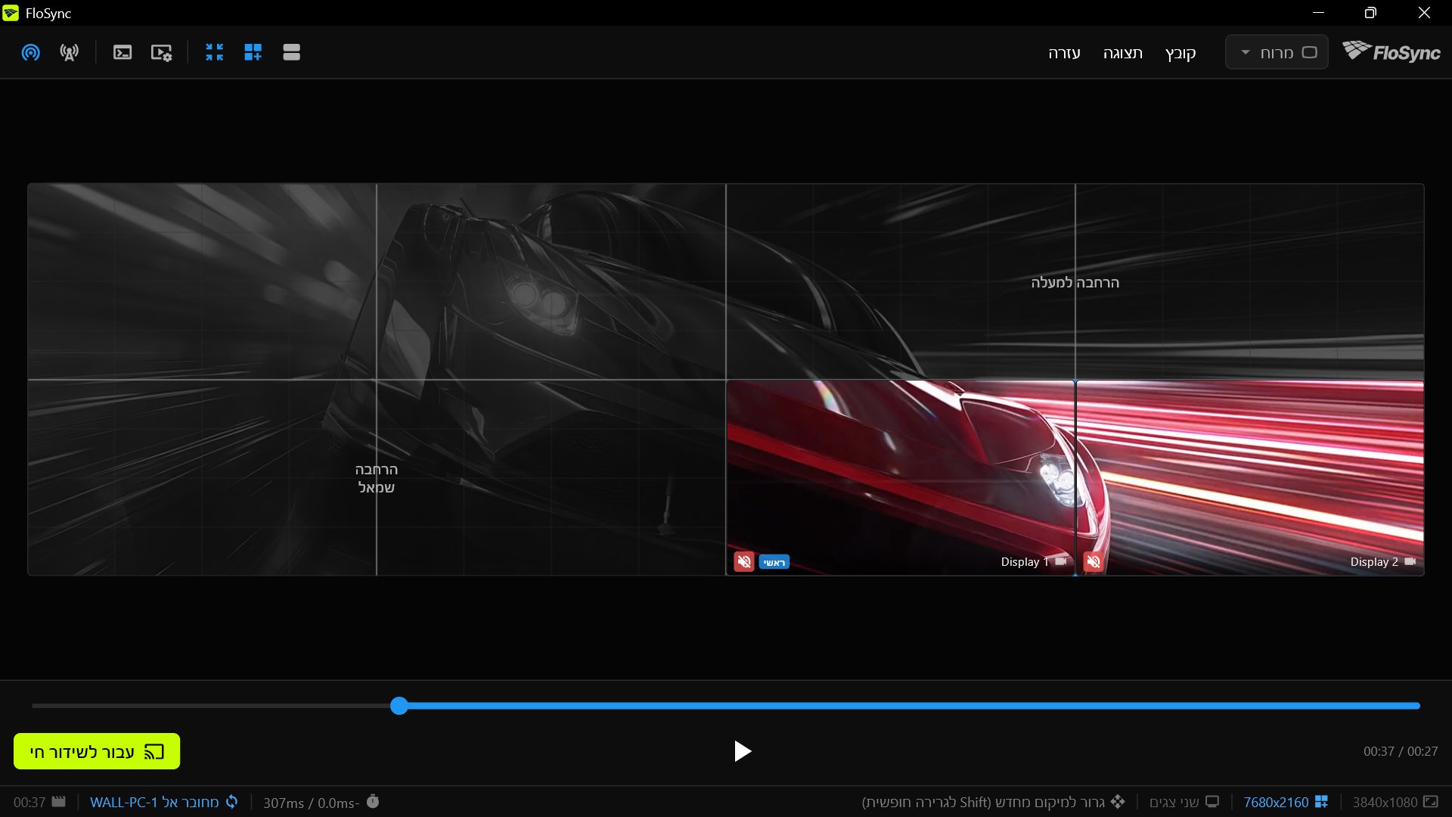Click the aspect frame icon beside 3840x1080
The height and width of the screenshot is (817, 1452).
tap(1431, 801)
